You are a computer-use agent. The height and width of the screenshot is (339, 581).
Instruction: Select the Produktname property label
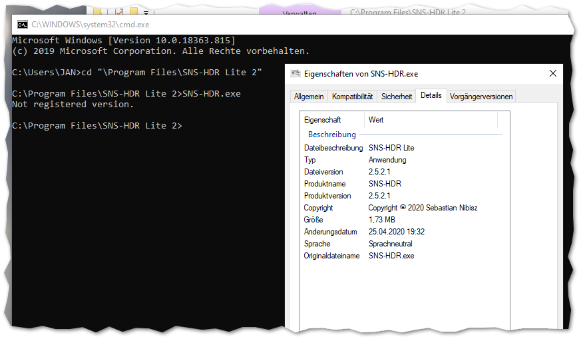coord(325,184)
